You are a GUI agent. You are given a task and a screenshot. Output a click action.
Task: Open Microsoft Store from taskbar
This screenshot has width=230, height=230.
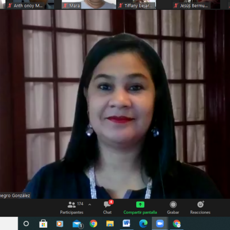point(43,224)
